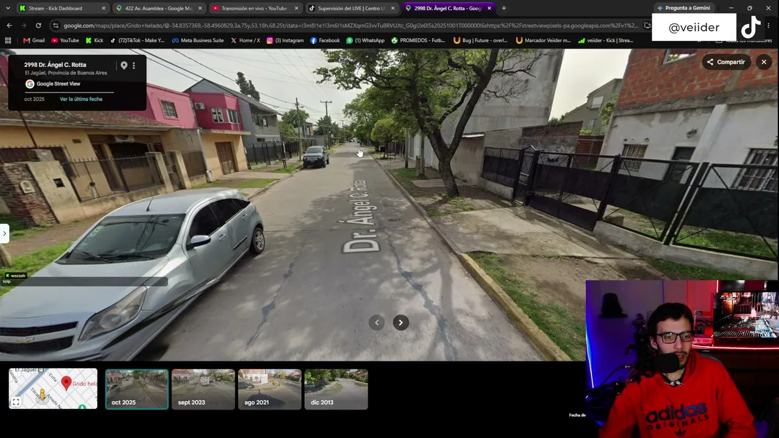Open the TikTok - Make Y... bookmark
Image resolution: width=779 pixels, height=438 pixels.
137,41
